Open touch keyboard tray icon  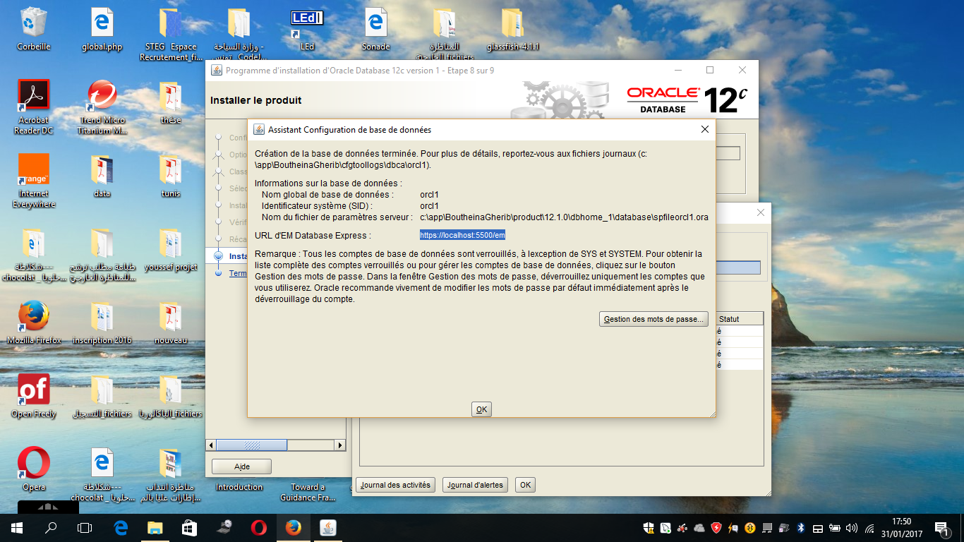(x=818, y=528)
